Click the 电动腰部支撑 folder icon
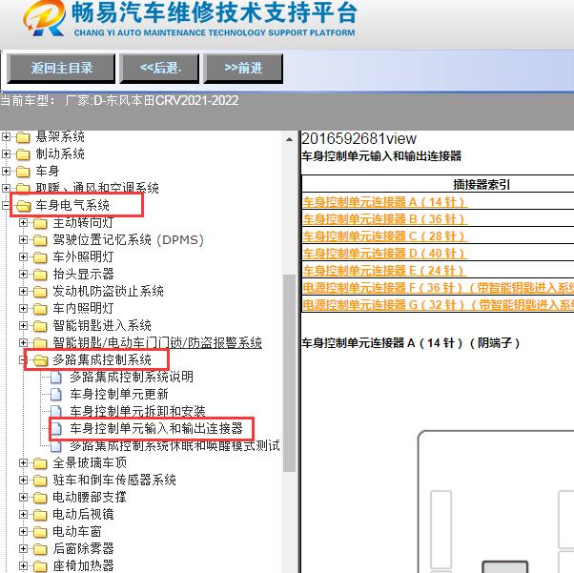 point(40,499)
